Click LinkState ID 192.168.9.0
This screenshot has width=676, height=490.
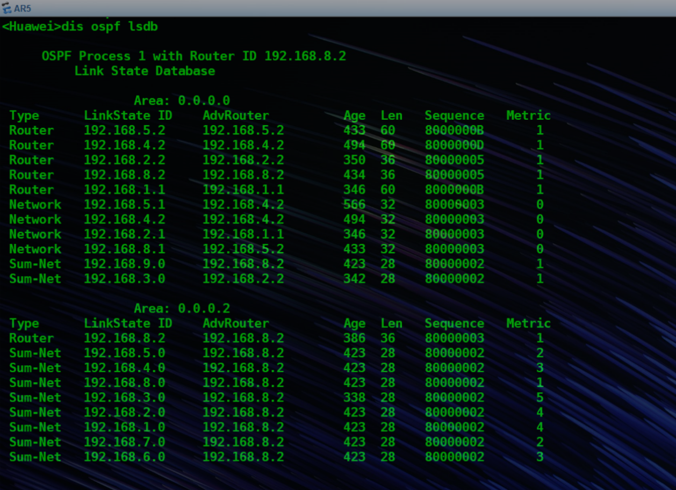click(x=125, y=264)
